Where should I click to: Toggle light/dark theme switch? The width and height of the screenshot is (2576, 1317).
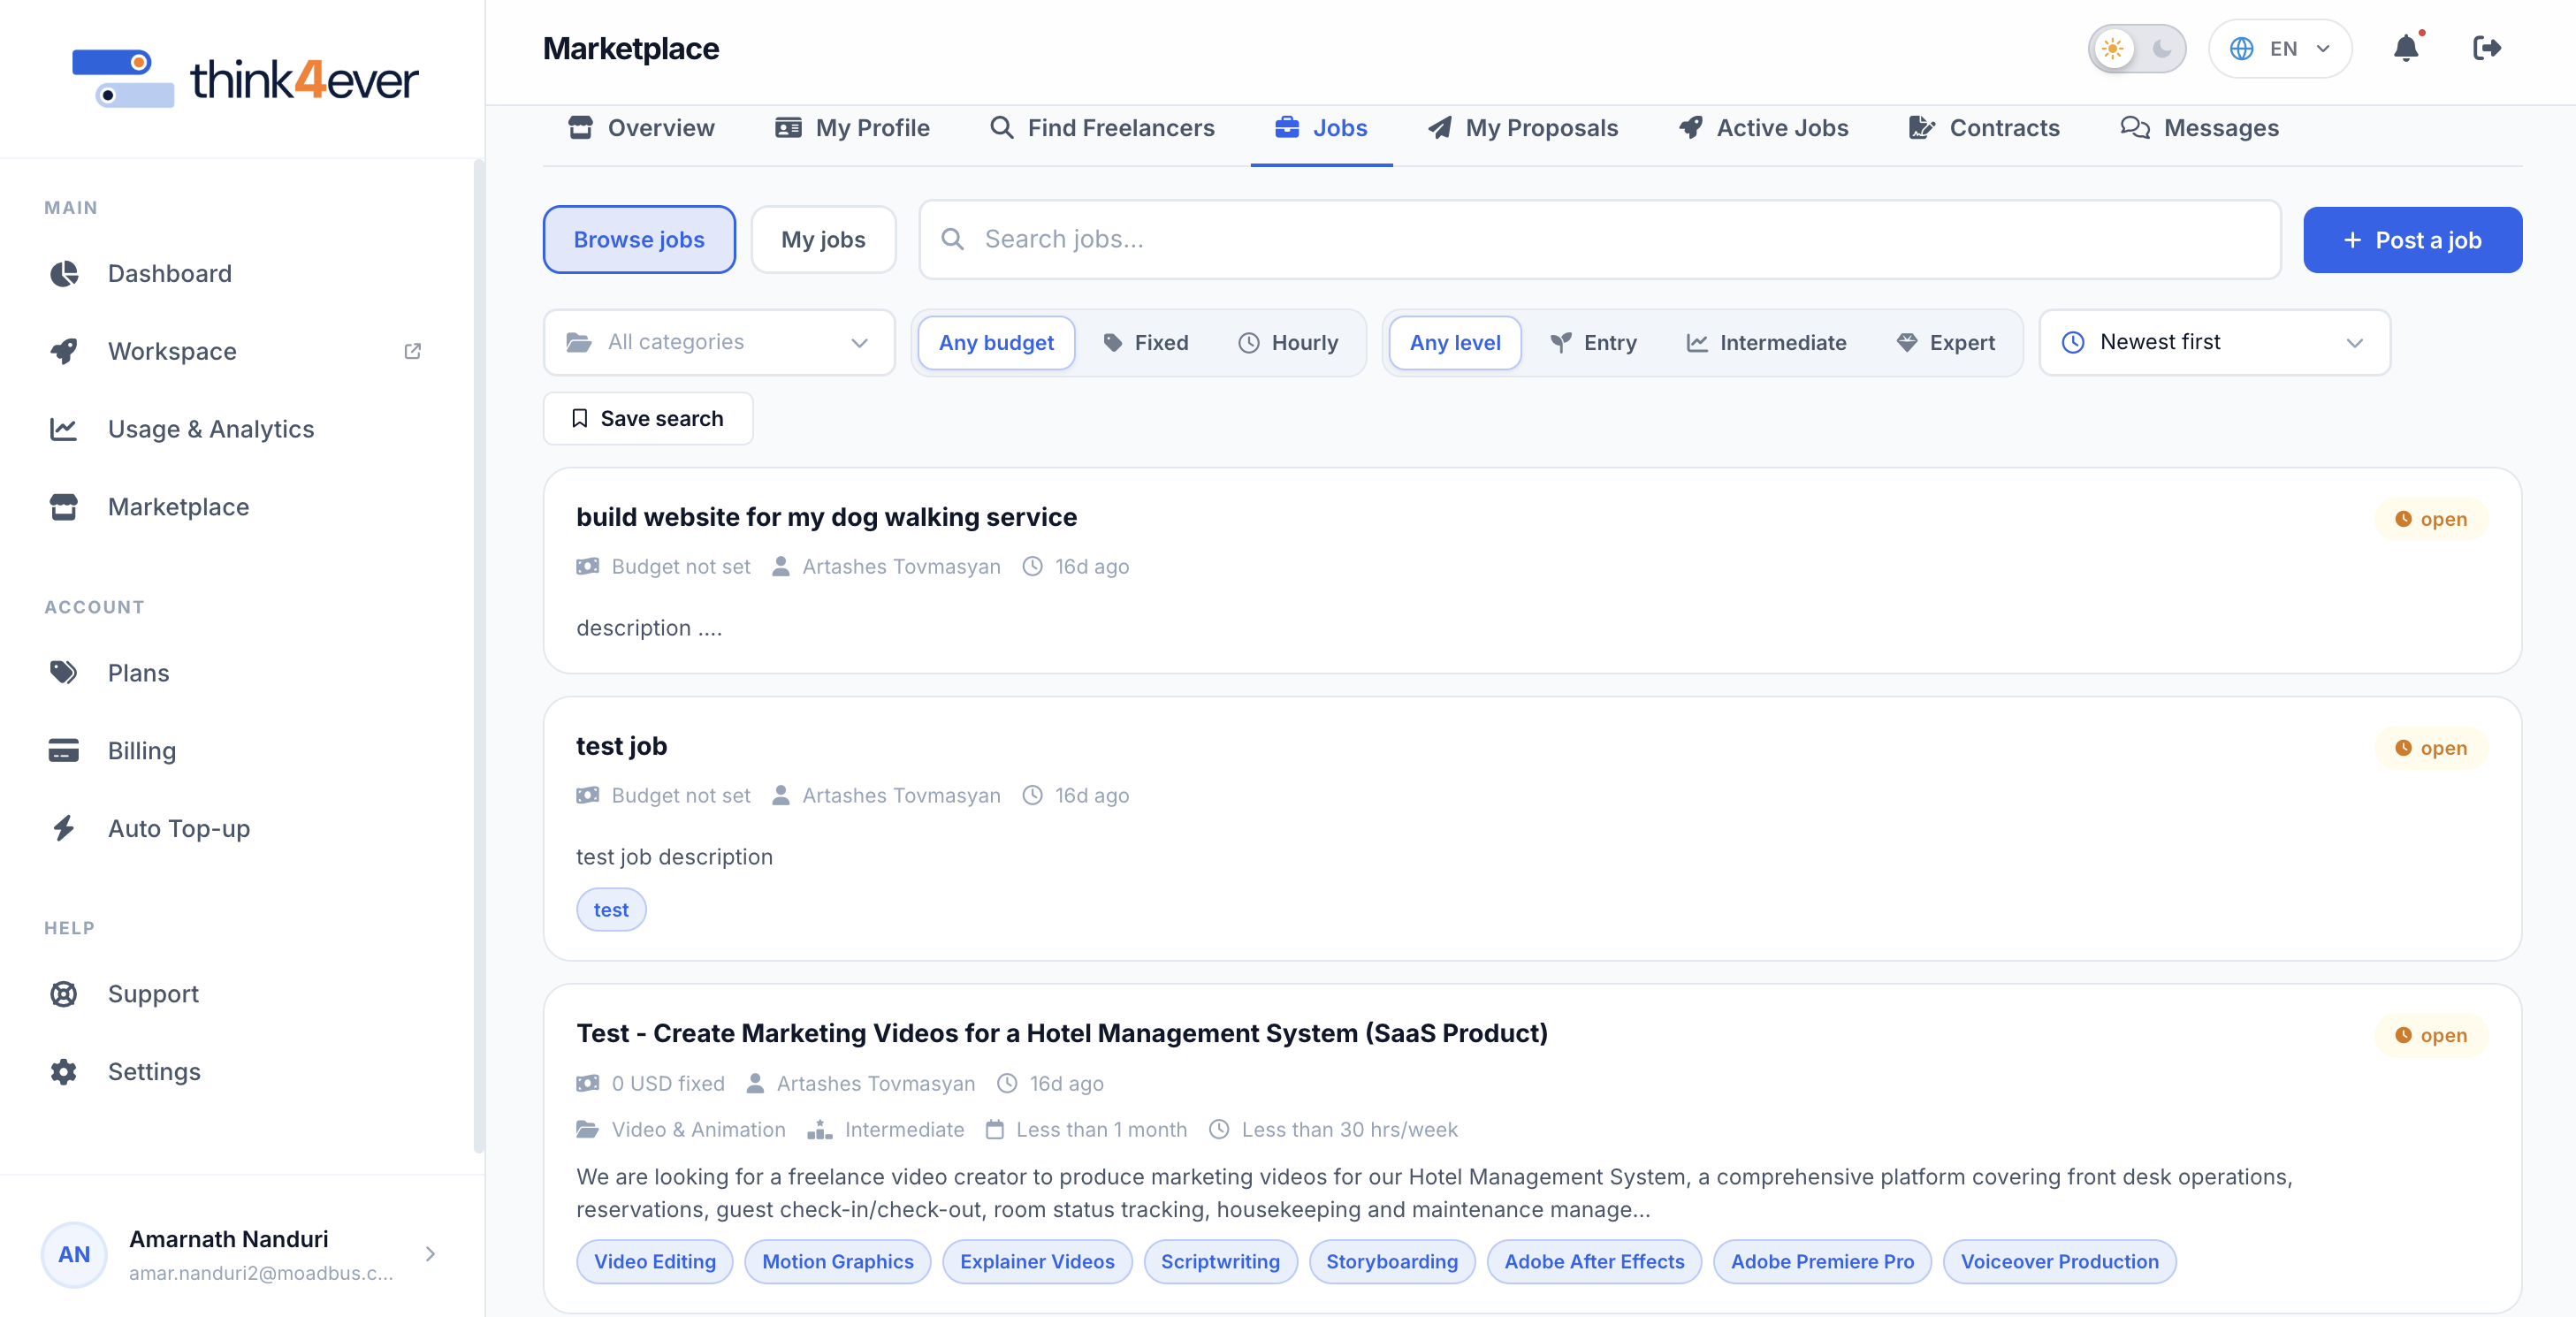click(x=2136, y=48)
